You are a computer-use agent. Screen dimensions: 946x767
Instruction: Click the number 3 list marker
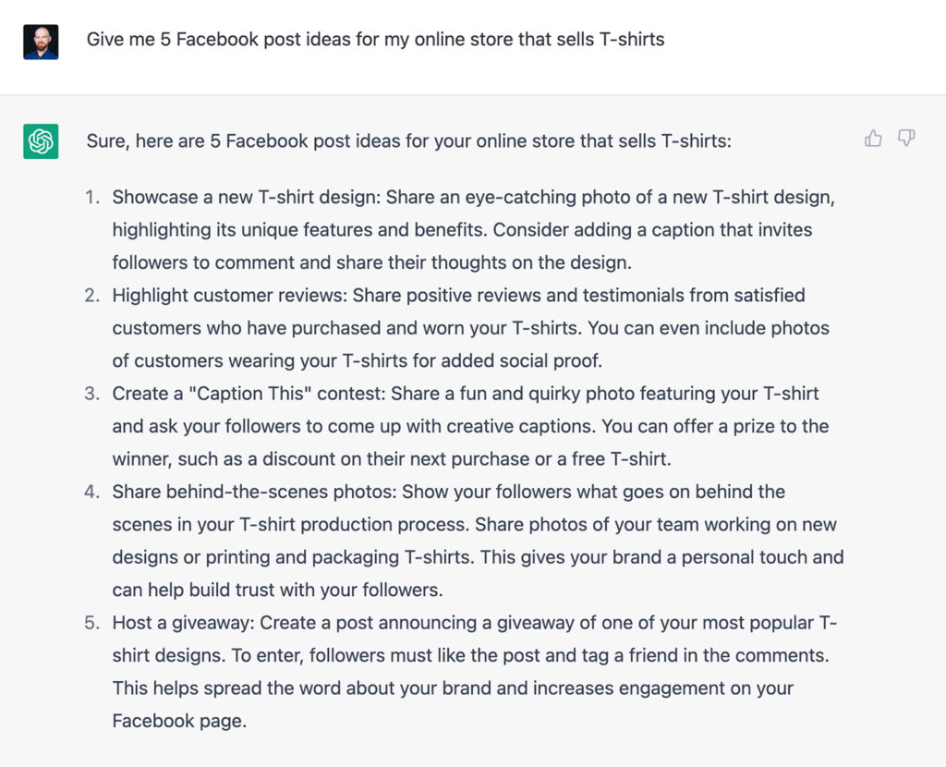click(x=92, y=394)
